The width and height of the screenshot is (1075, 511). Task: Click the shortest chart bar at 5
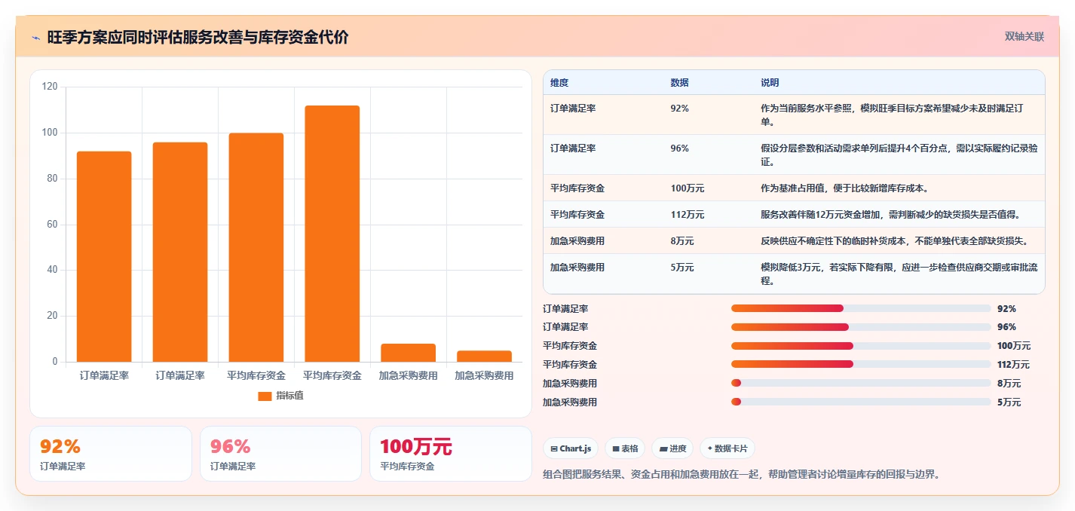484,356
